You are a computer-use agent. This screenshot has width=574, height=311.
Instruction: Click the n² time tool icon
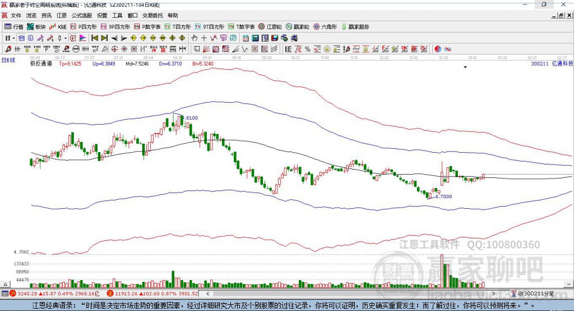95,49
